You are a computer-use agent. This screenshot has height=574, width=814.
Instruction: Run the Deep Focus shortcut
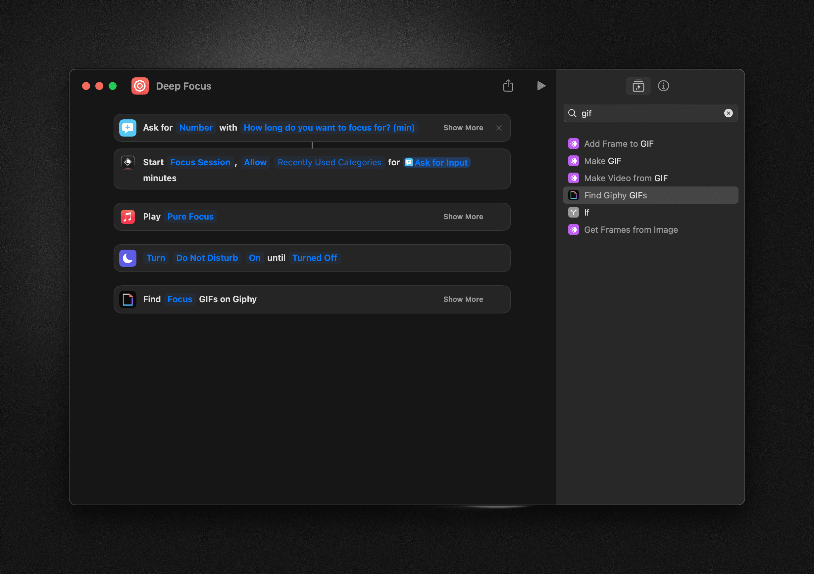point(541,86)
